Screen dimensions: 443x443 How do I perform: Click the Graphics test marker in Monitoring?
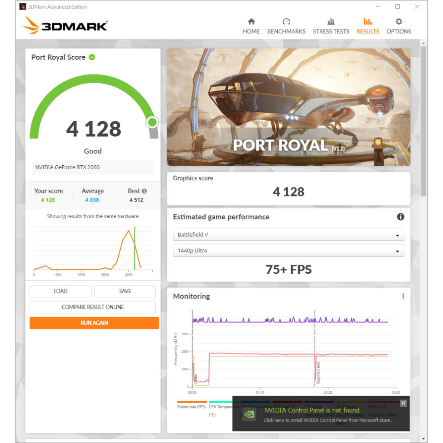click(x=318, y=372)
